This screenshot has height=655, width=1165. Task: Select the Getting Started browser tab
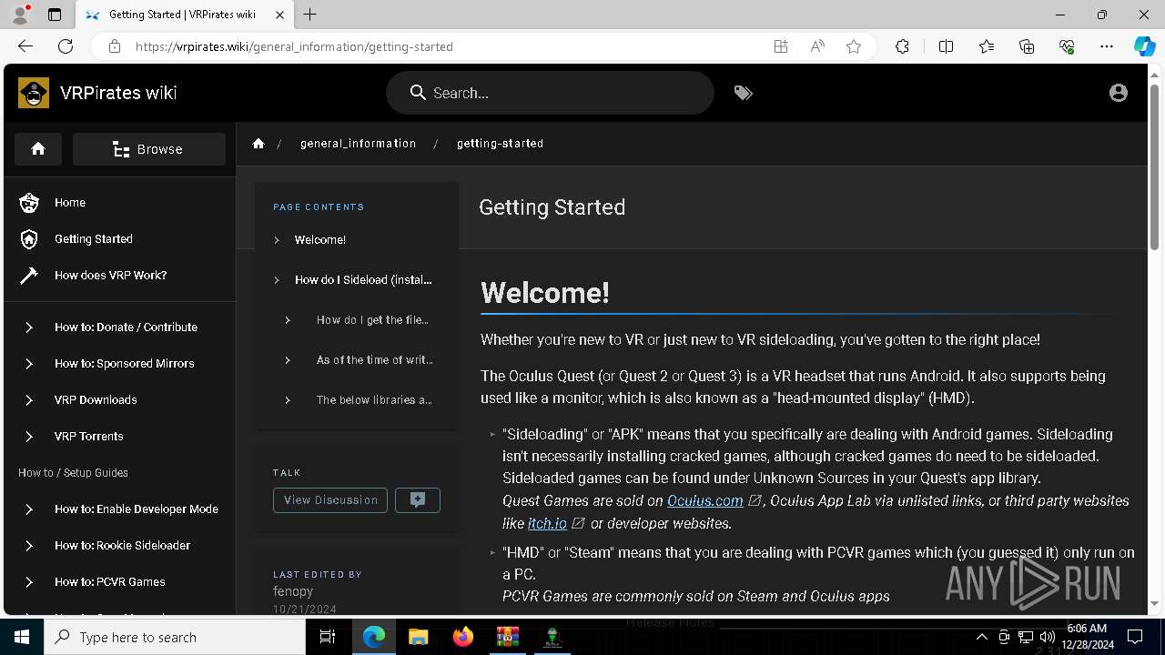[182, 15]
